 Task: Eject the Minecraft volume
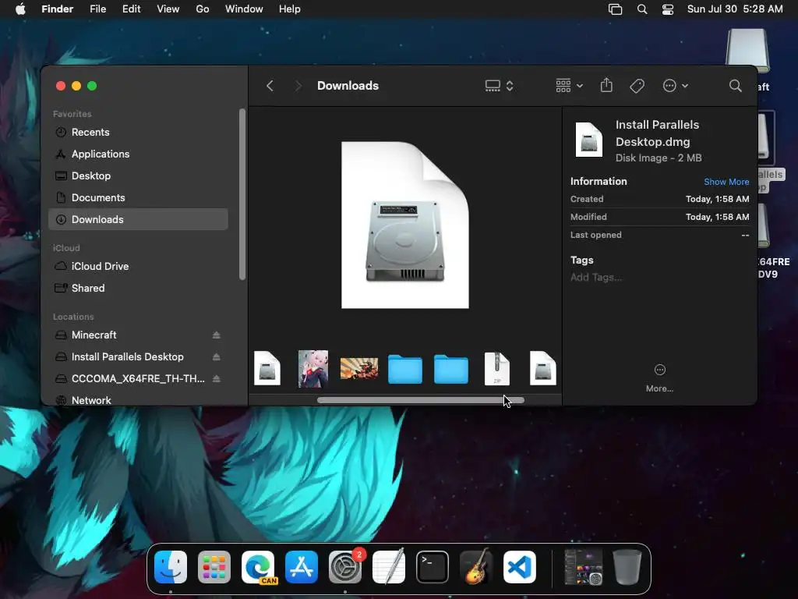coord(217,335)
